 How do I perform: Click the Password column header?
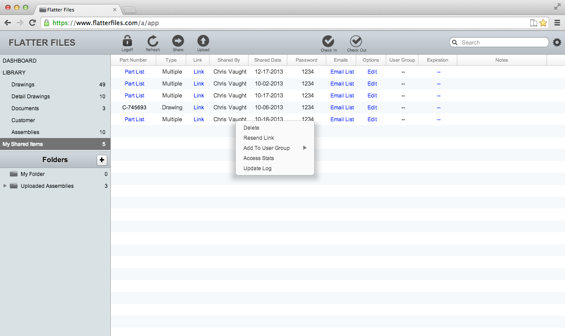coord(306,60)
